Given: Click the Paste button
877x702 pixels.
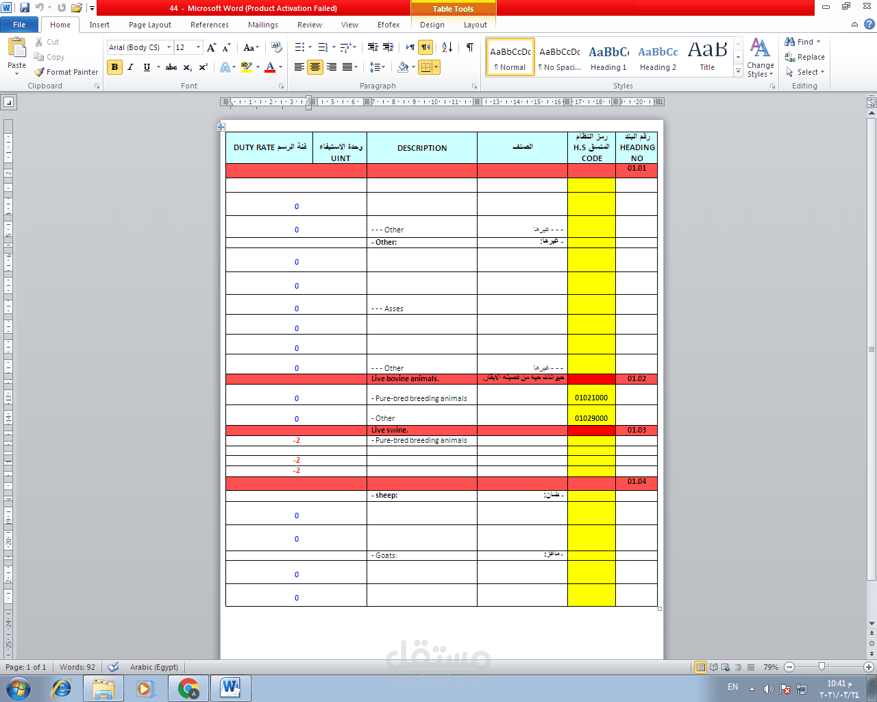Looking at the screenshot, I should 16,55.
